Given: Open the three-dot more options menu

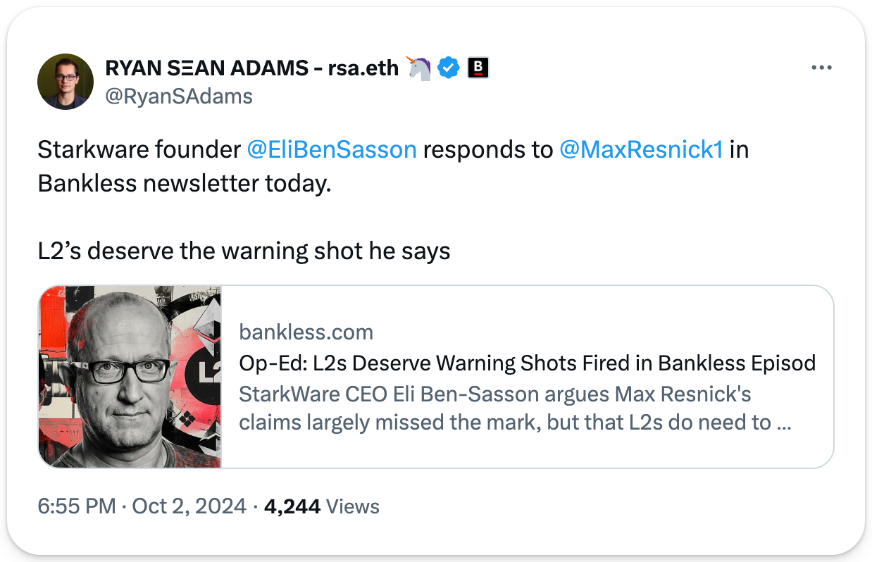Looking at the screenshot, I should tap(821, 68).
